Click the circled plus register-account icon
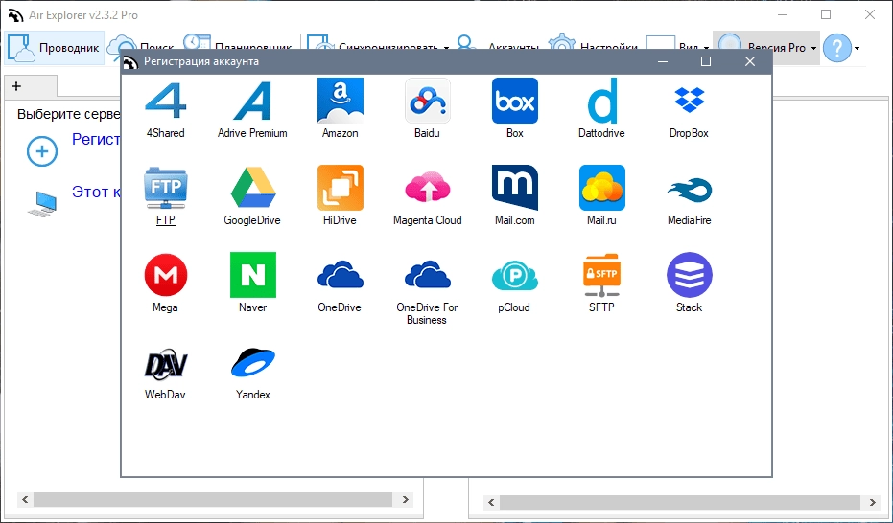 point(42,151)
